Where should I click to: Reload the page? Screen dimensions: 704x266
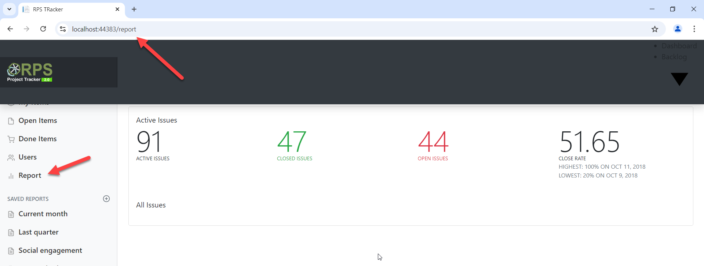43,29
